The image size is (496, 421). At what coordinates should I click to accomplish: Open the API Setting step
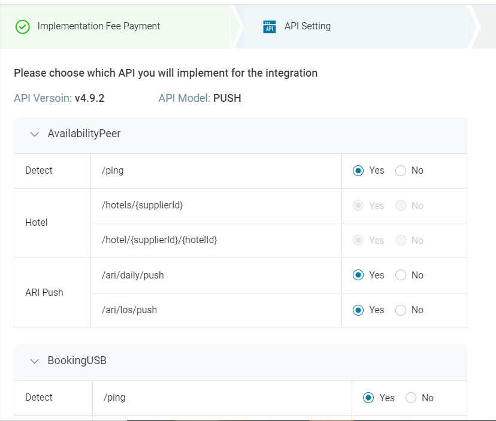click(352, 26)
